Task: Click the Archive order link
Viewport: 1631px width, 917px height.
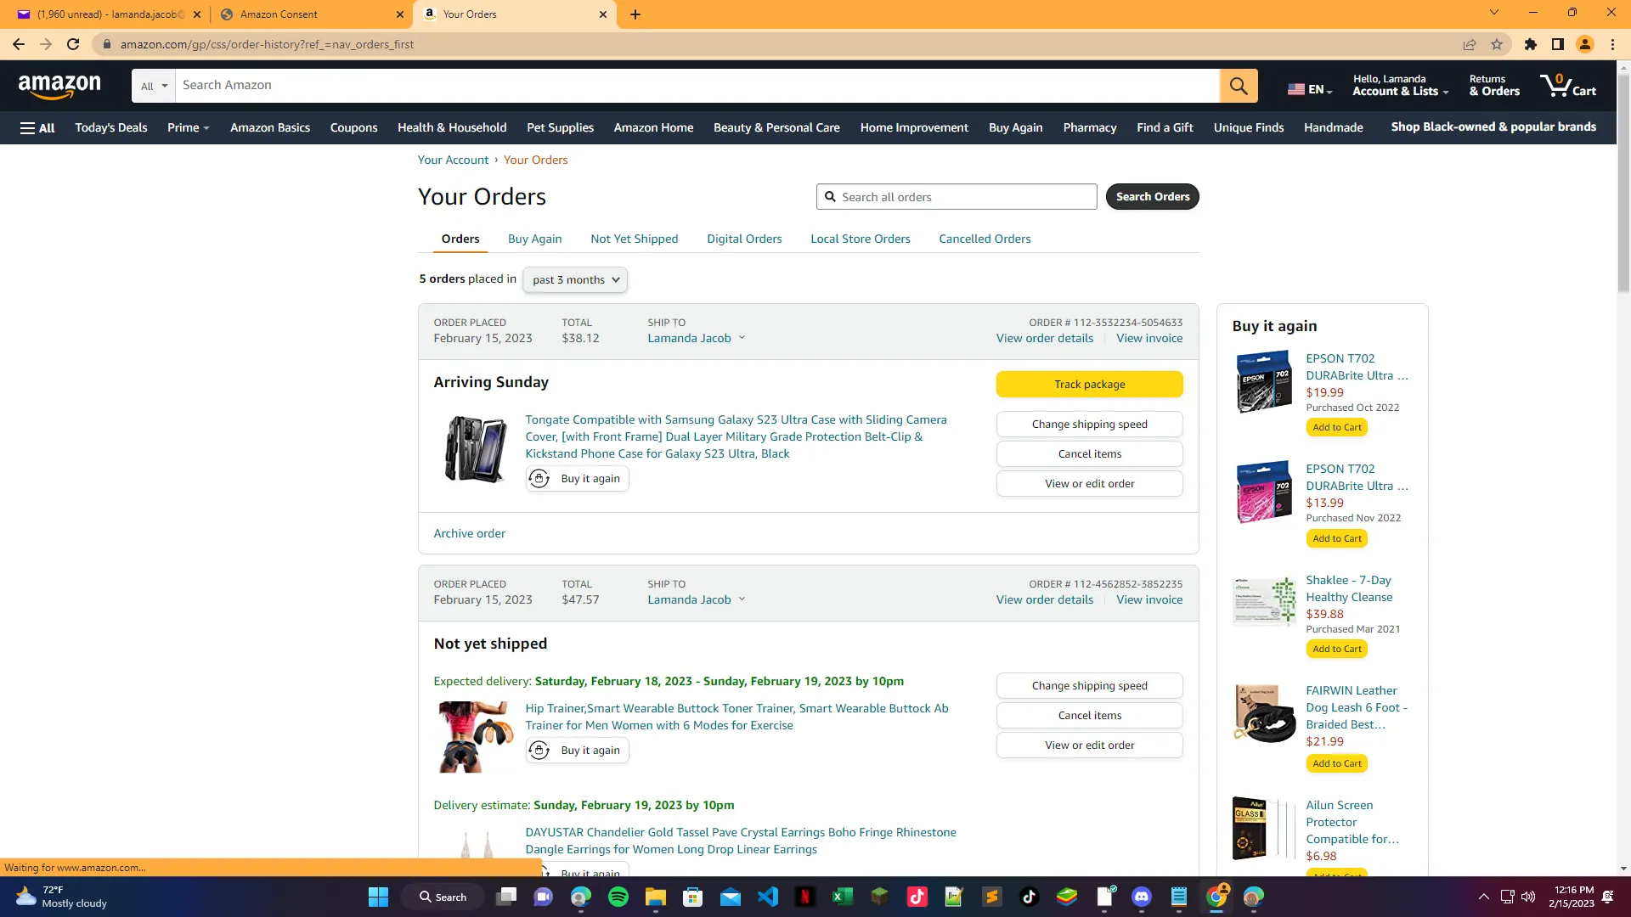Action: click(x=469, y=533)
